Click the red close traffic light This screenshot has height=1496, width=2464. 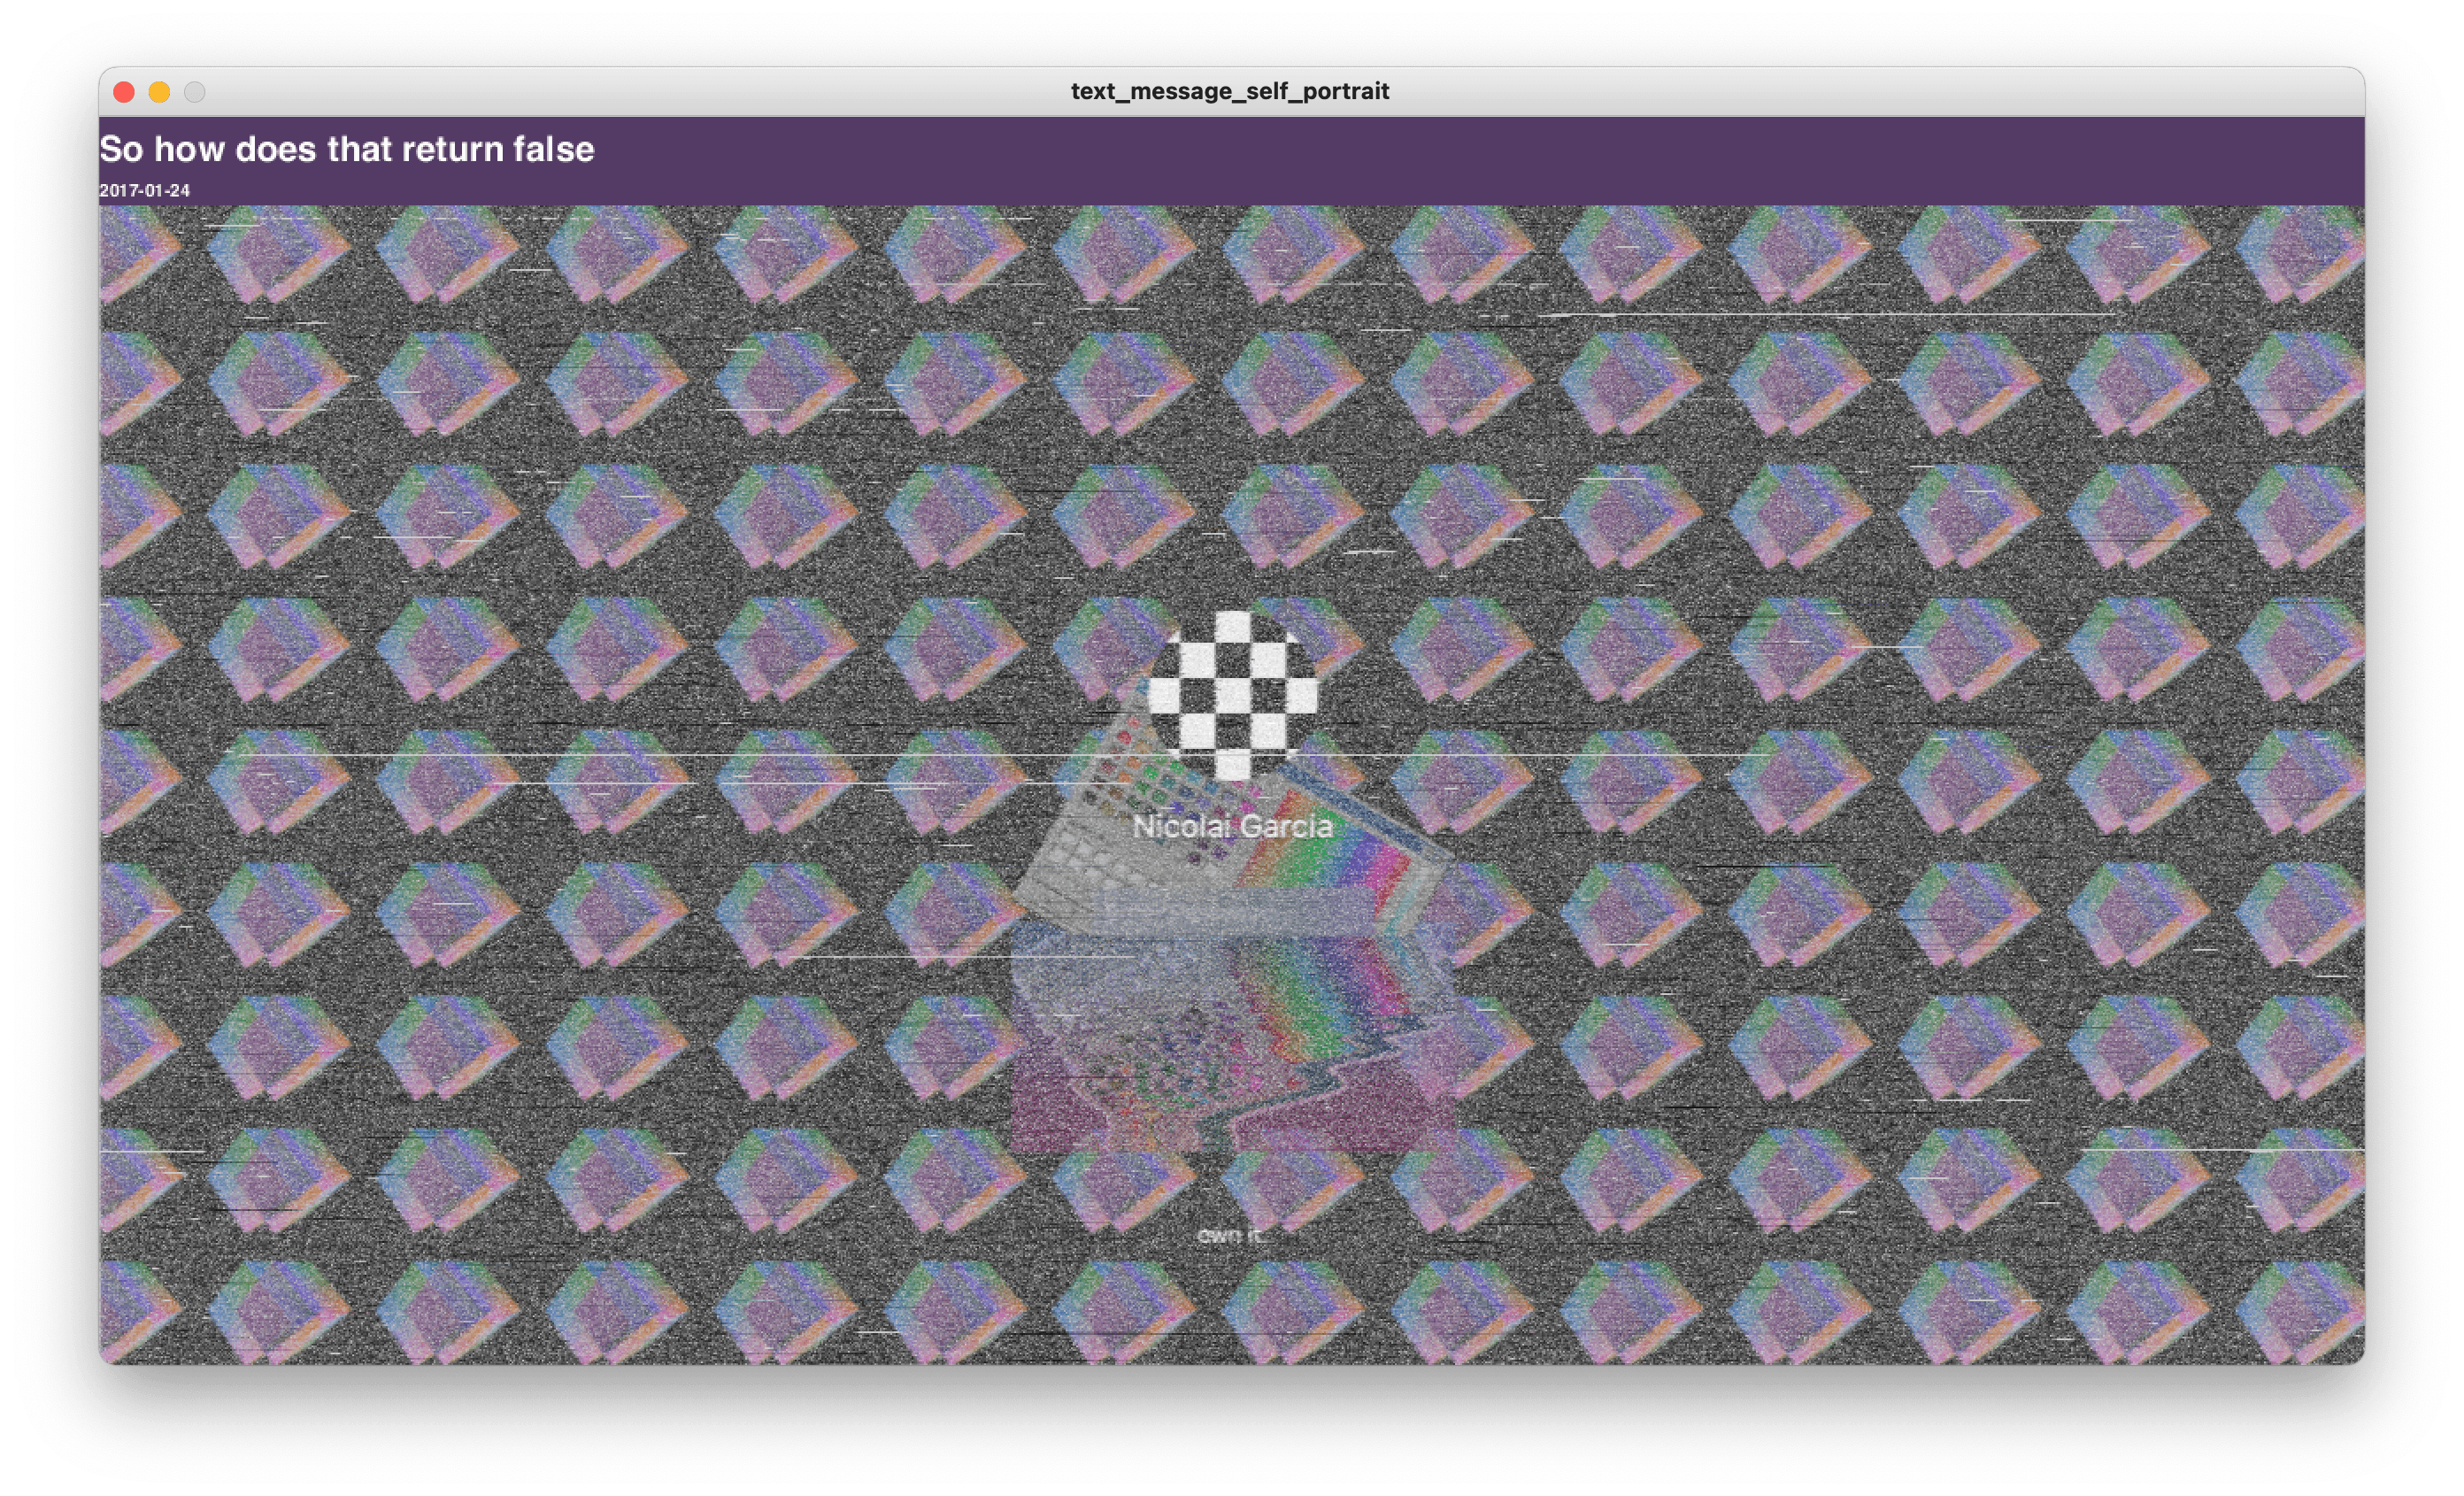tap(124, 91)
